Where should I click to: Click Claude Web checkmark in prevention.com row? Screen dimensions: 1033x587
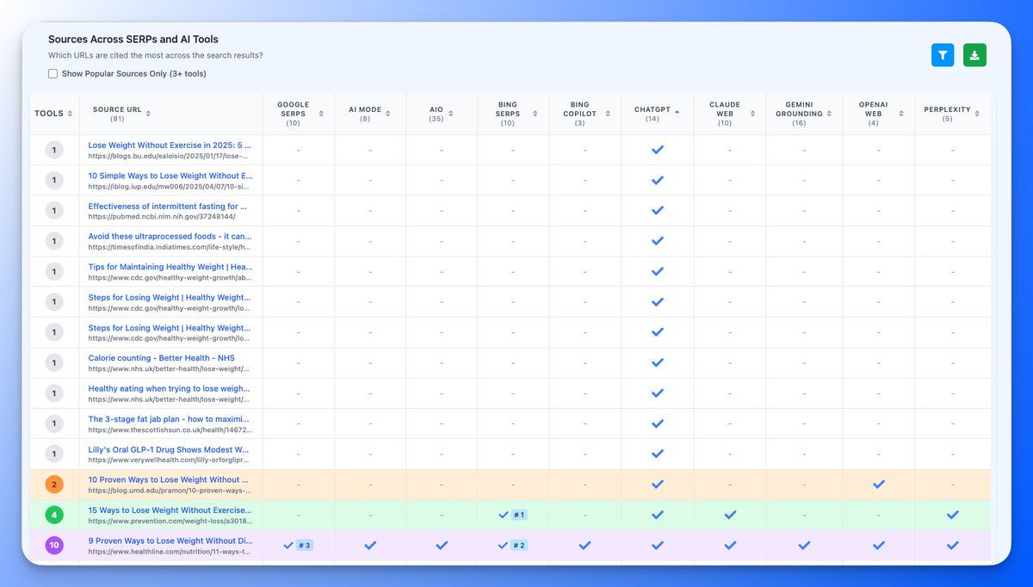click(x=730, y=515)
